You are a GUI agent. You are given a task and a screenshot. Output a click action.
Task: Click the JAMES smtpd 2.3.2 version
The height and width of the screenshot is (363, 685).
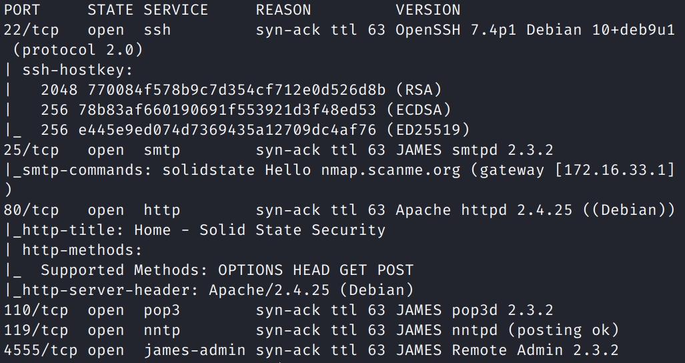tap(474, 150)
